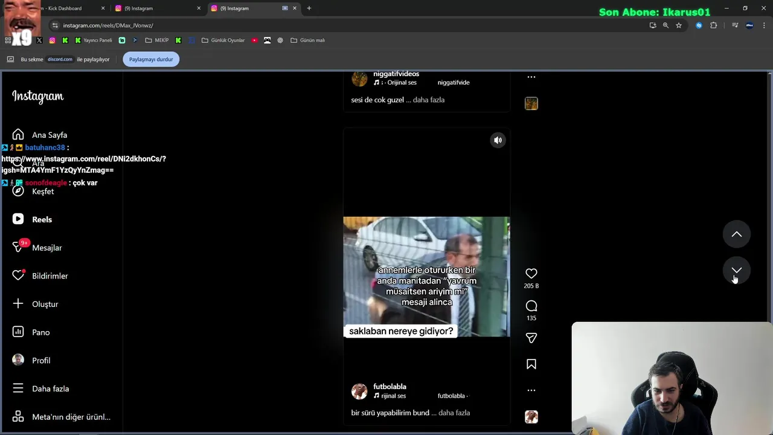Open the Günün malı bookmarks folder
Viewport: 773px width, 435px height.
308,40
